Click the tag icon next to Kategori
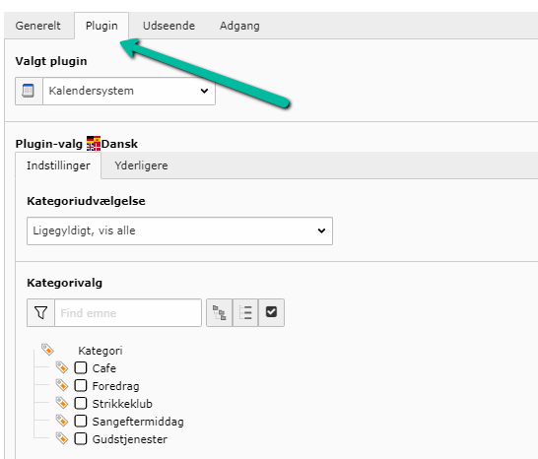The height and width of the screenshot is (459, 538). [47, 350]
